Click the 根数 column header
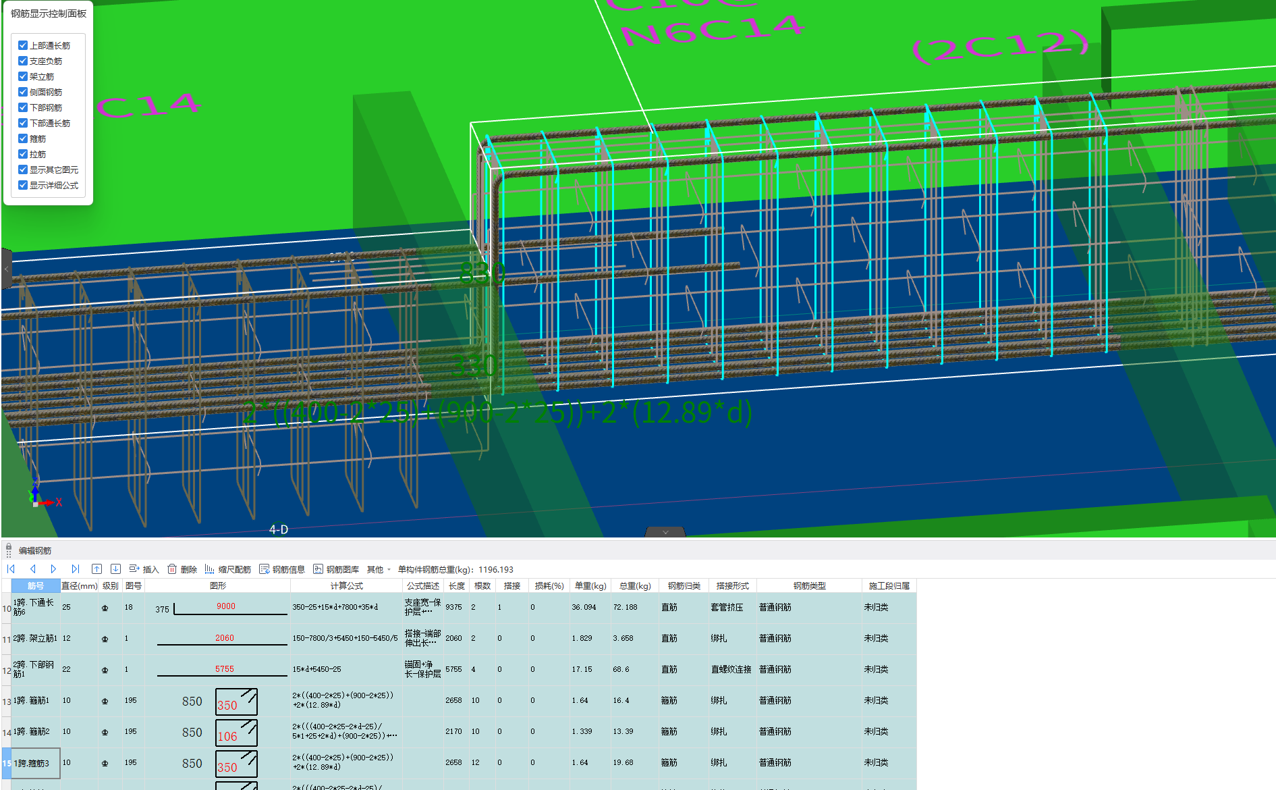Screen dimensions: 1276x790 [x=482, y=585]
